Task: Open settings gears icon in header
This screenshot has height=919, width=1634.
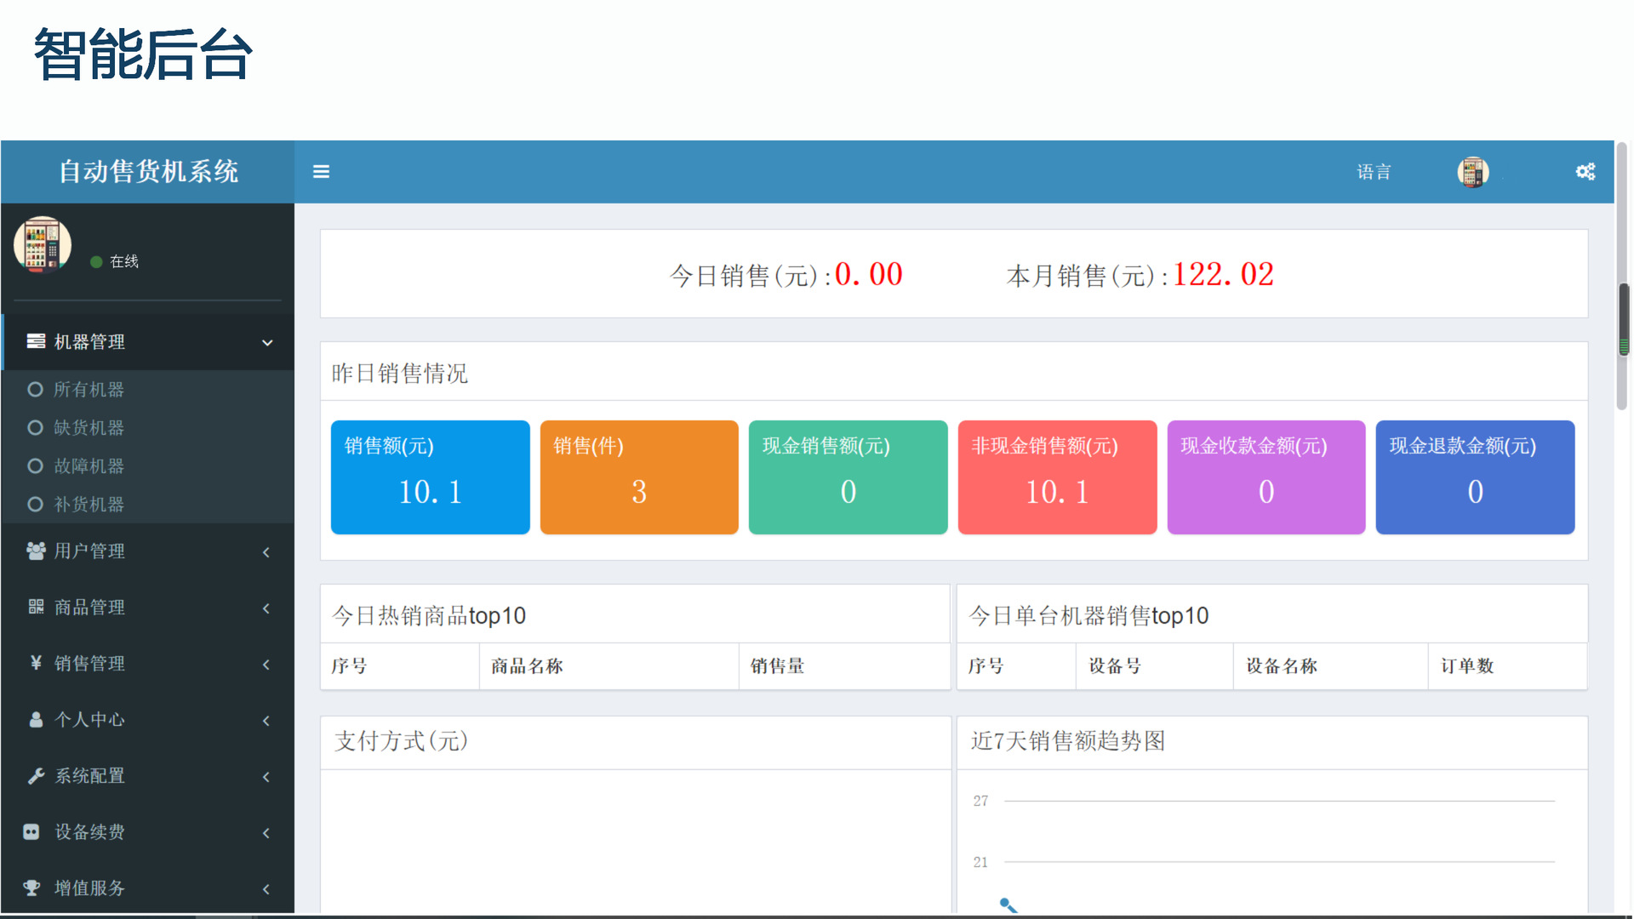Action: pyautogui.click(x=1585, y=172)
